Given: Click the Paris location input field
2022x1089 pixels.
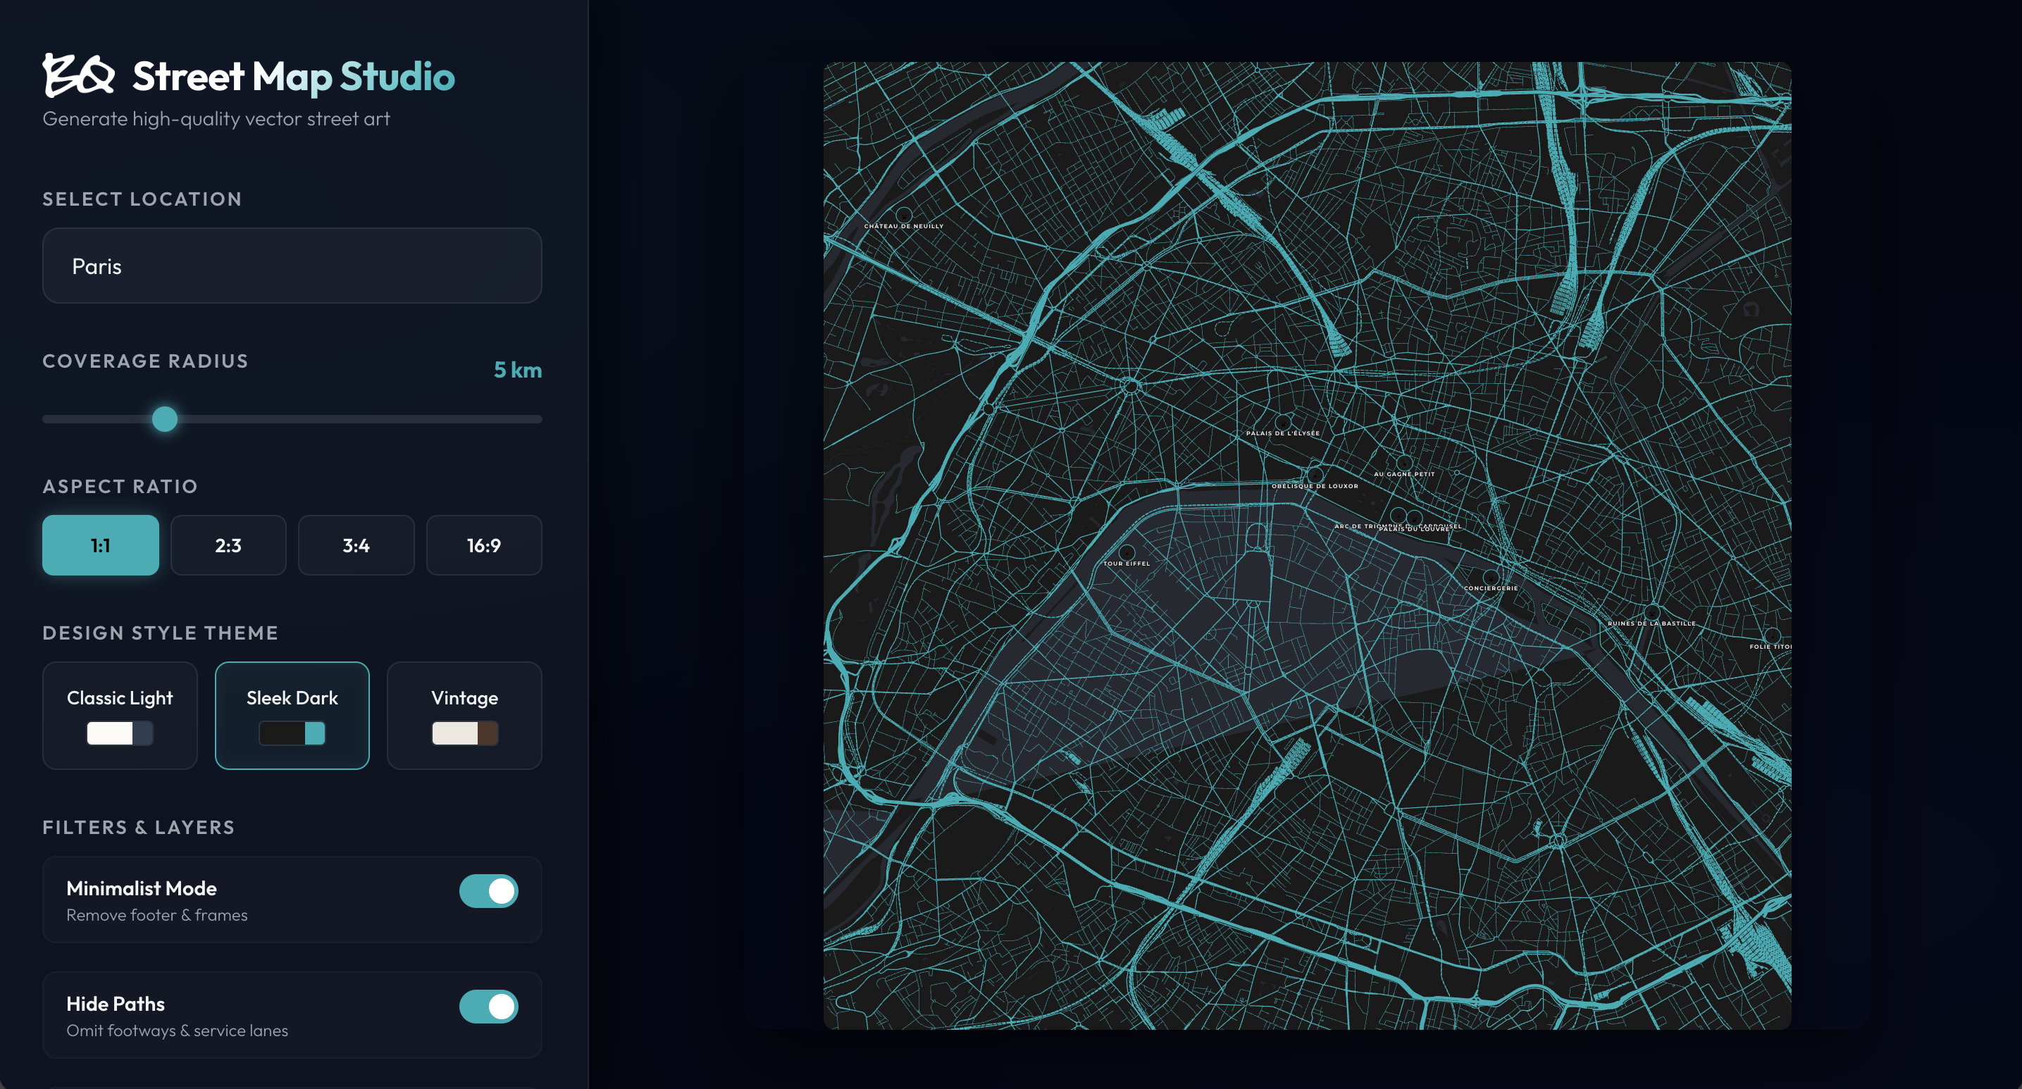Looking at the screenshot, I should (292, 266).
